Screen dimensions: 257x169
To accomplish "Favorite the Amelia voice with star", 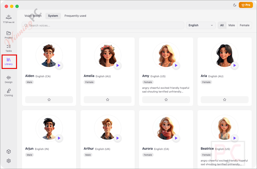I will [x=108, y=100].
